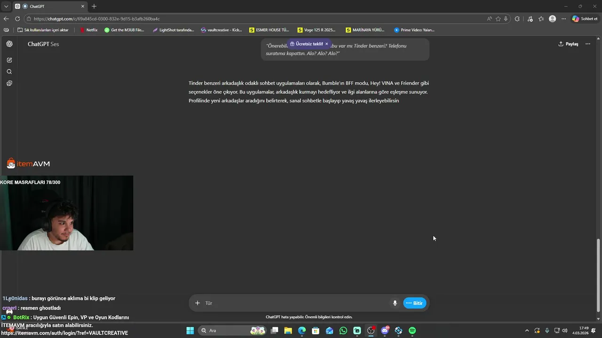This screenshot has width=602, height=338.
Task: Add attachment with the plus icon
Action: pyautogui.click(x=198, y=303)
